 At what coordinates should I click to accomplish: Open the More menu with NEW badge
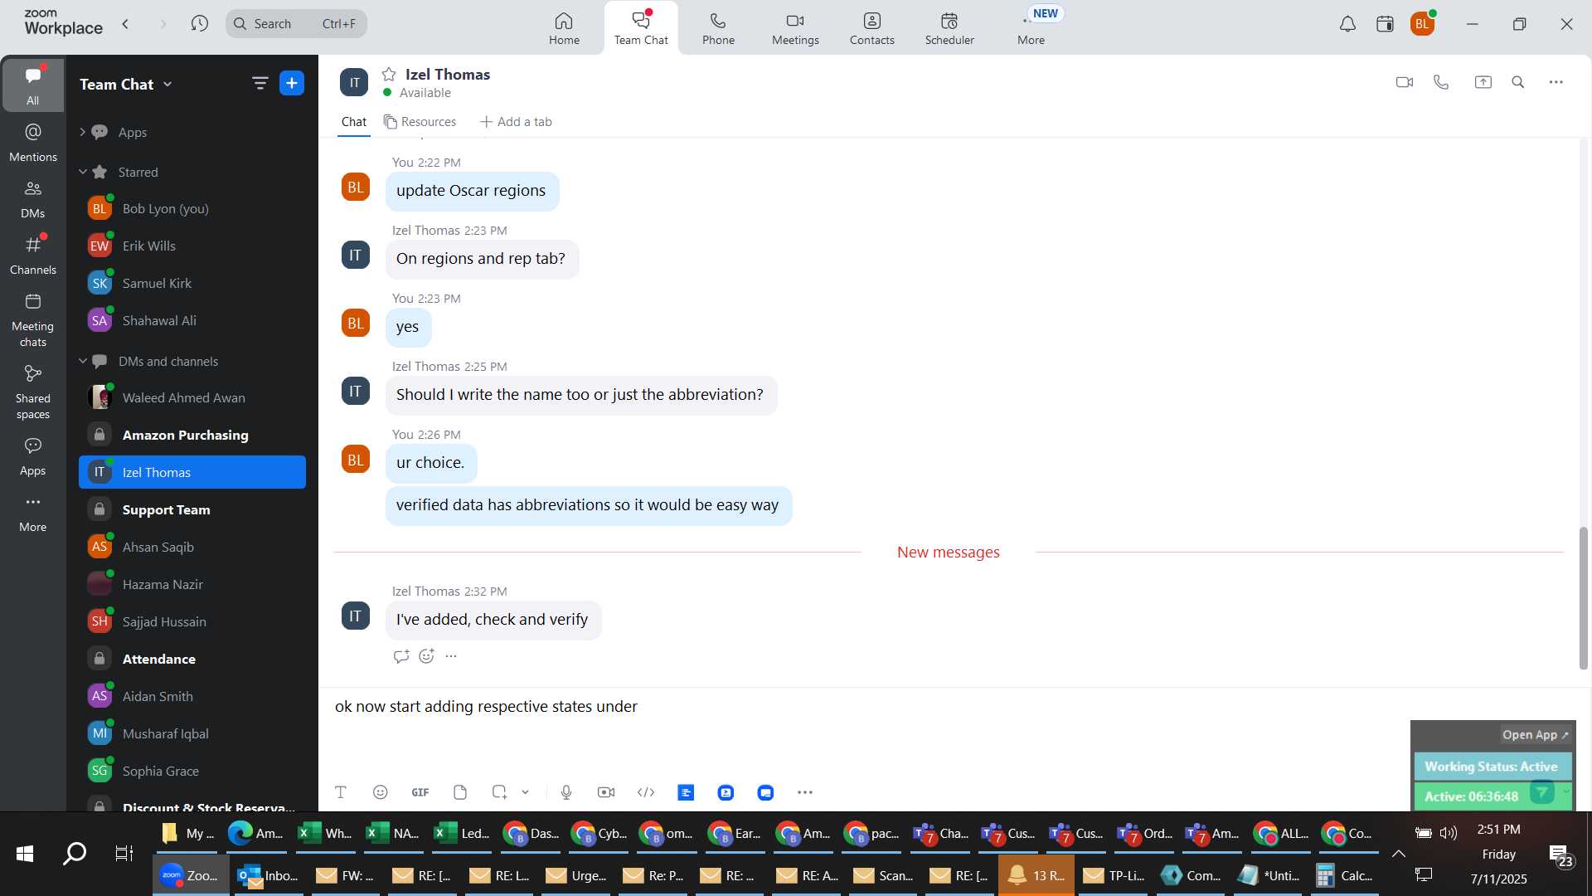[1032, 28]
